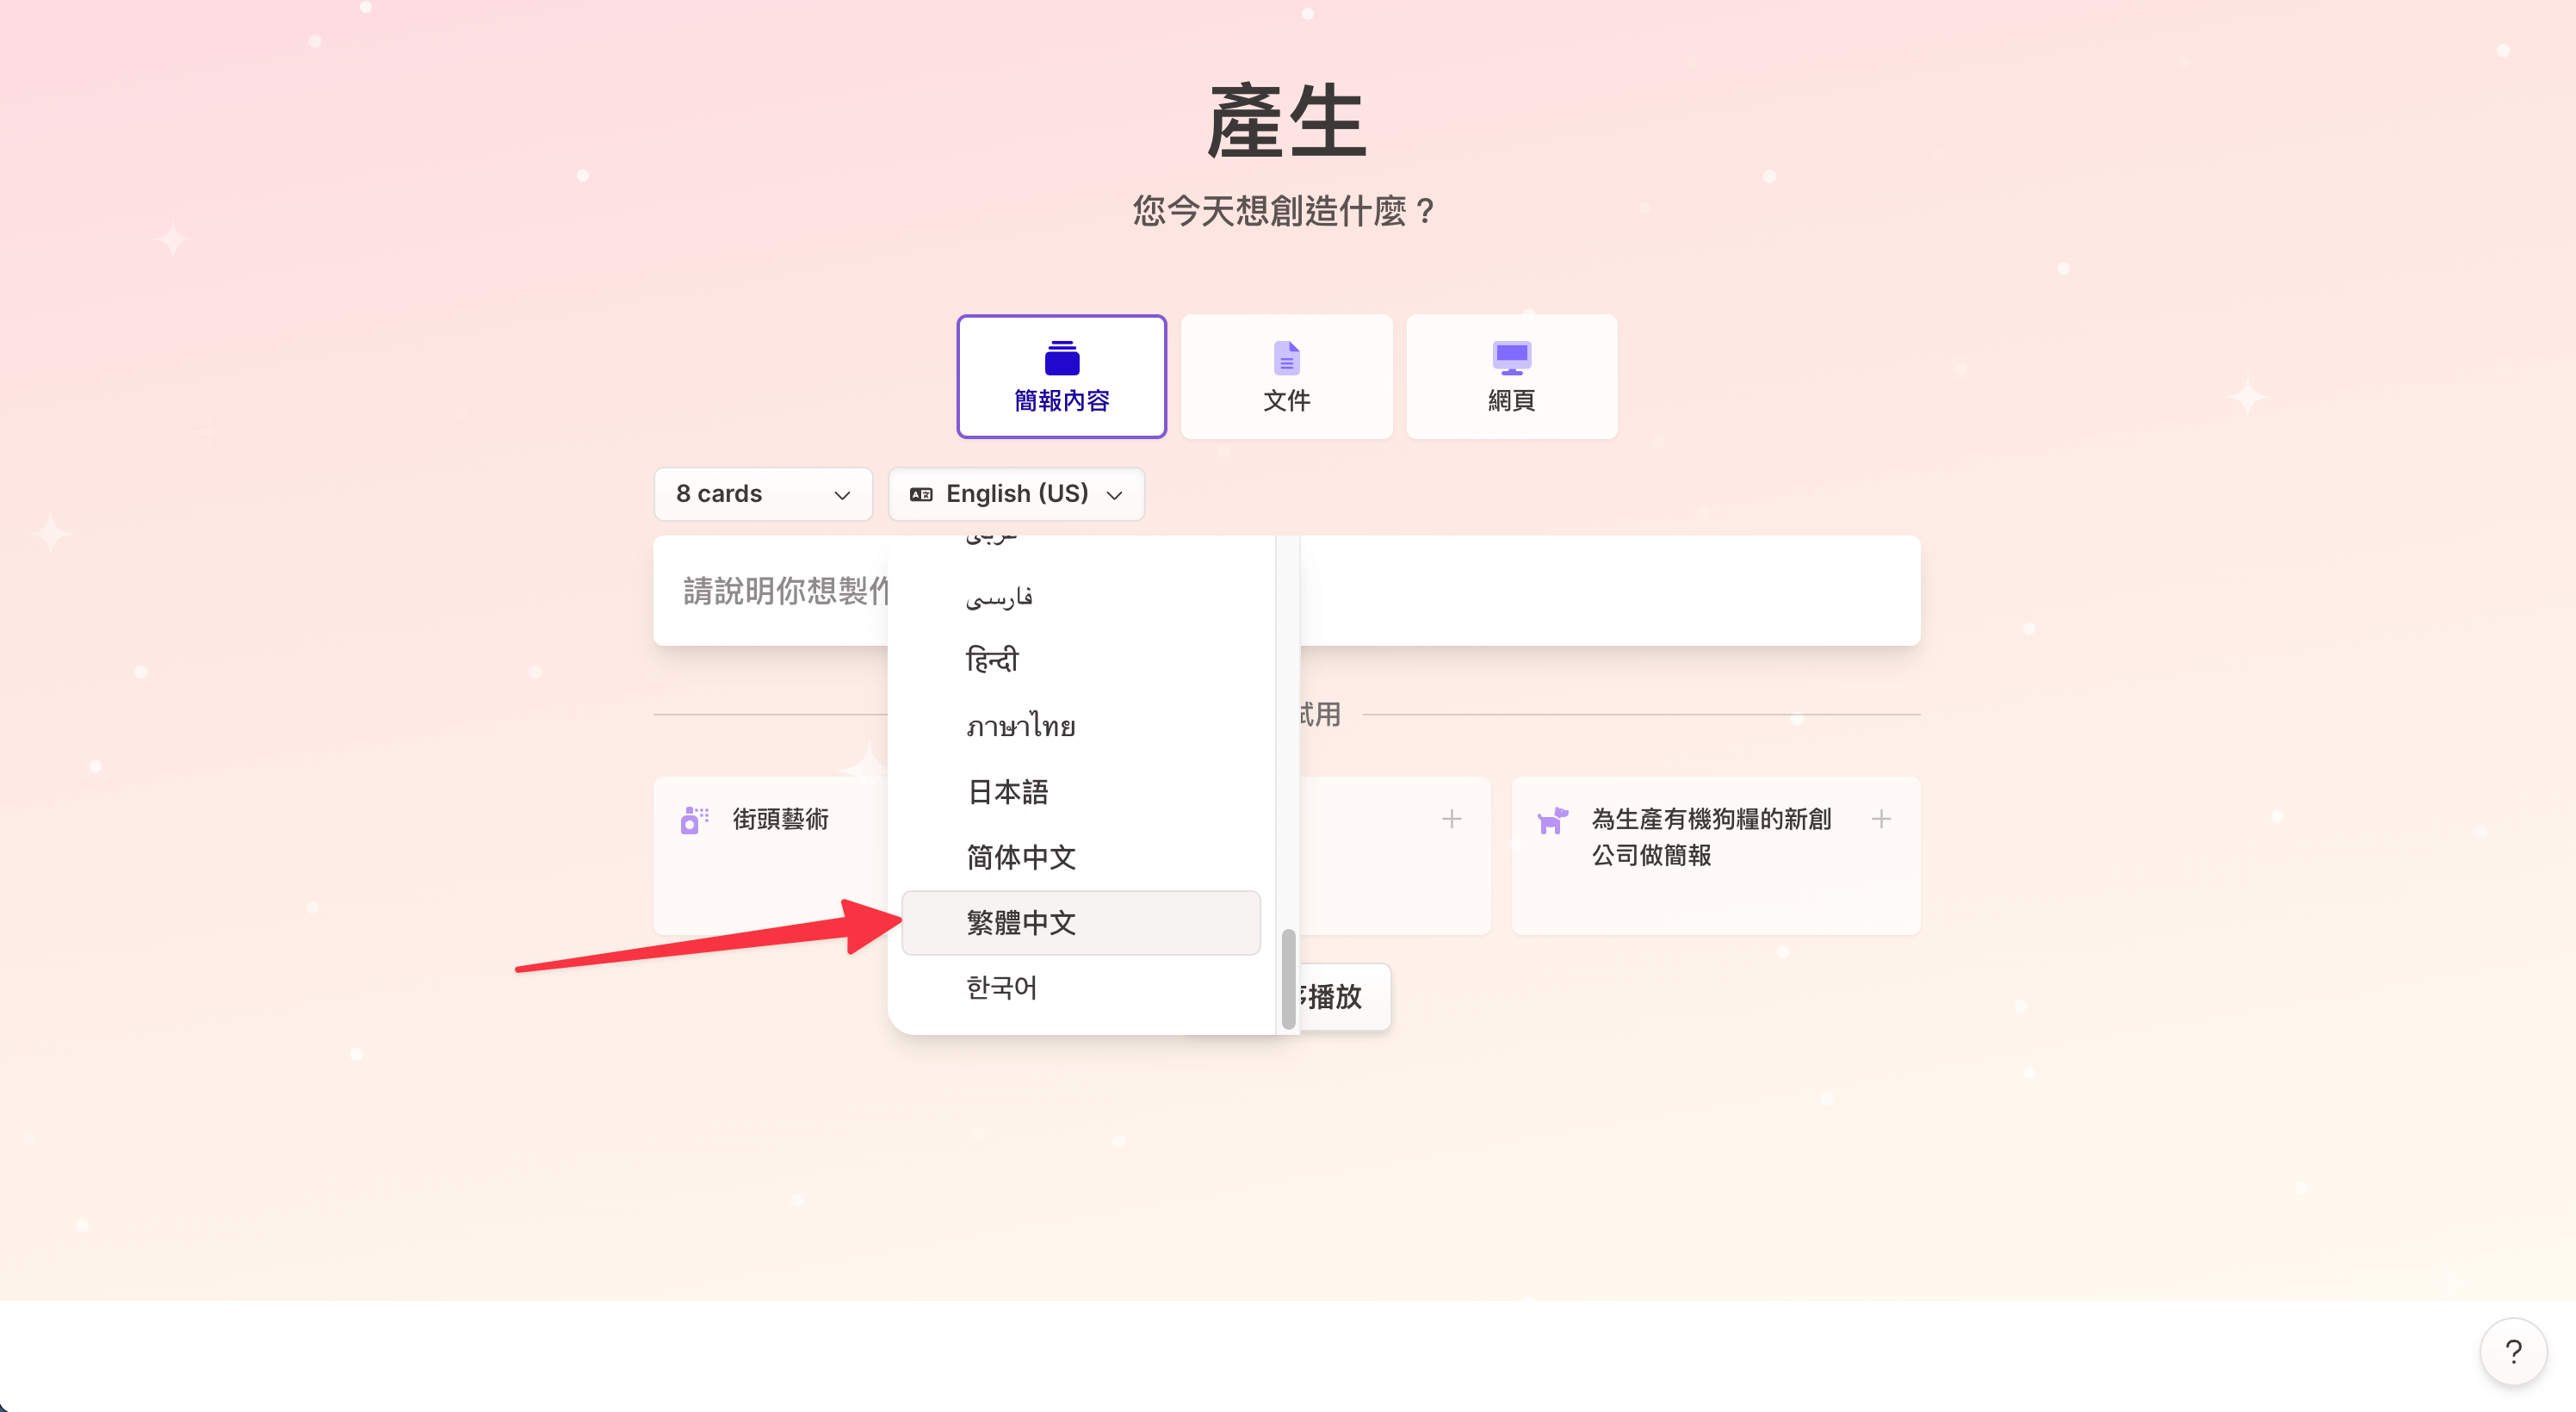Click the language list scrollbar thumb
Screen dimensions: 2576x1412
1288,978
